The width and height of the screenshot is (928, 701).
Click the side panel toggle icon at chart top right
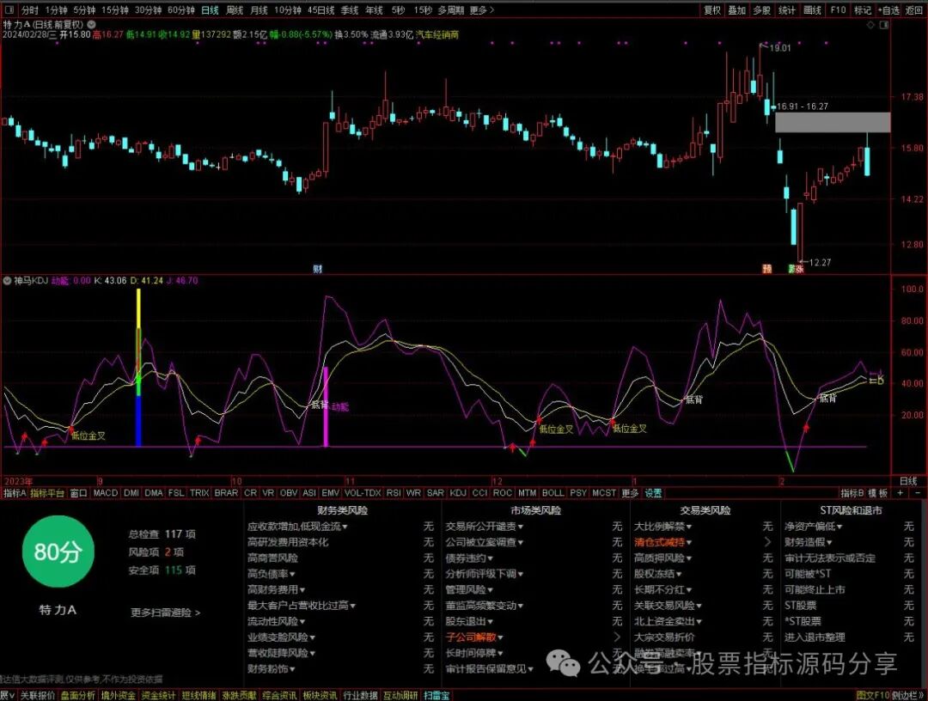884,25
